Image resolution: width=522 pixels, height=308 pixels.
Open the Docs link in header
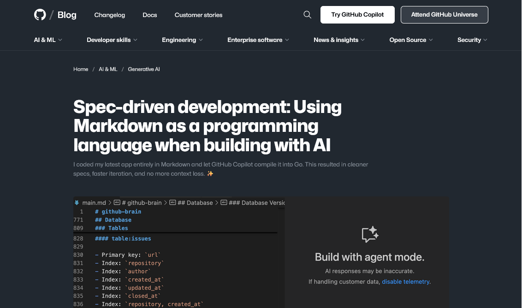150,15
